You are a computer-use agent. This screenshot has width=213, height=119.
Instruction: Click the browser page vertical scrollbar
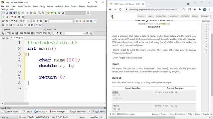(x=212, y=65)
